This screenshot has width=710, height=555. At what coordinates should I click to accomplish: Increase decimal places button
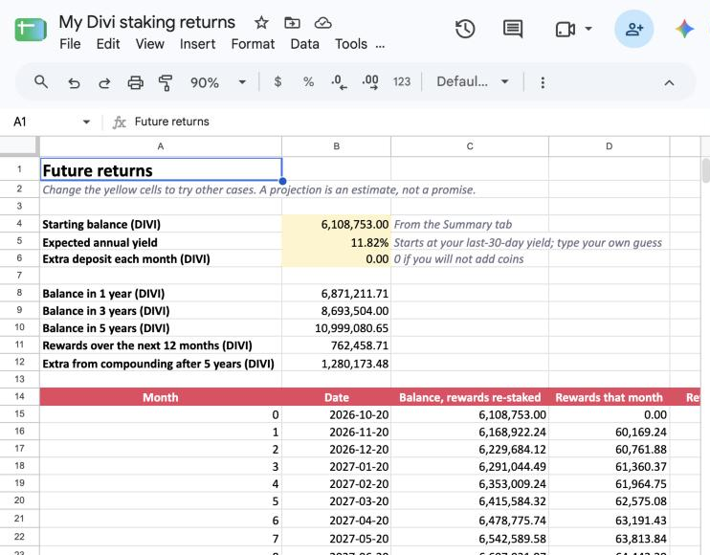click(370, 82)
